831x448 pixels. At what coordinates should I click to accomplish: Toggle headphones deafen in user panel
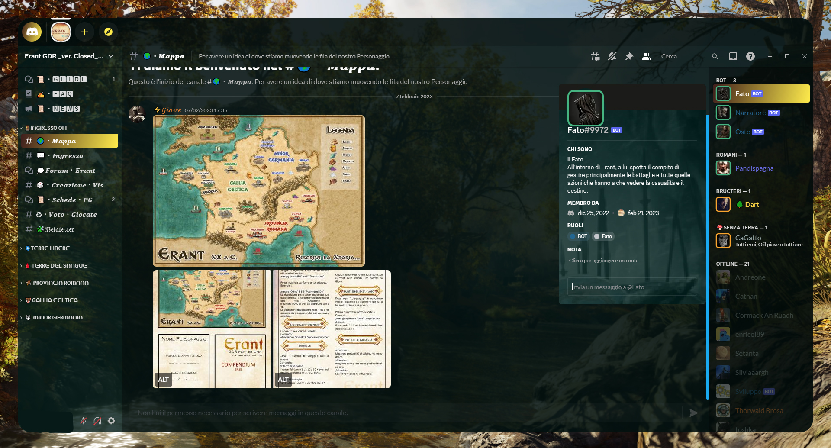tap(97, 421)
